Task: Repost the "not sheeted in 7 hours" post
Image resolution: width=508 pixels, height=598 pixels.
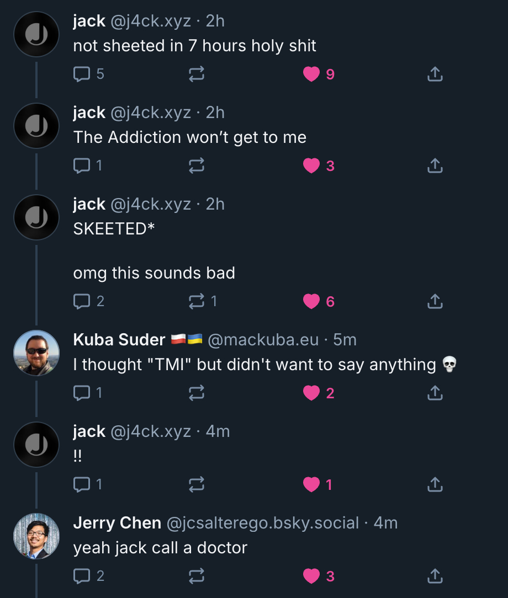Action: (197, 74)
